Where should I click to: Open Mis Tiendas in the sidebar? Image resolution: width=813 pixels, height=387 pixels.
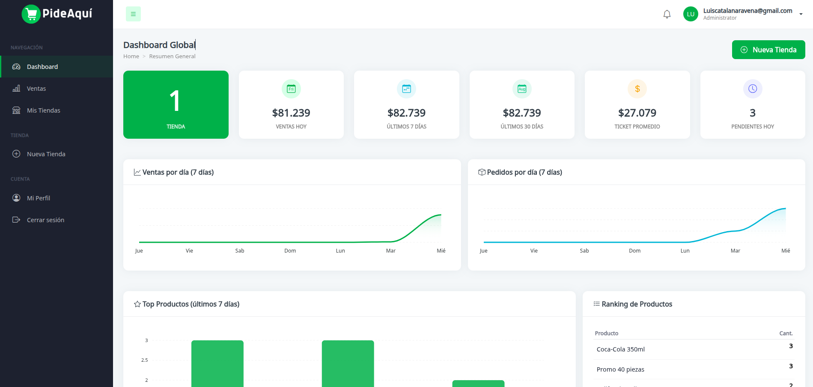pos(57,110)
